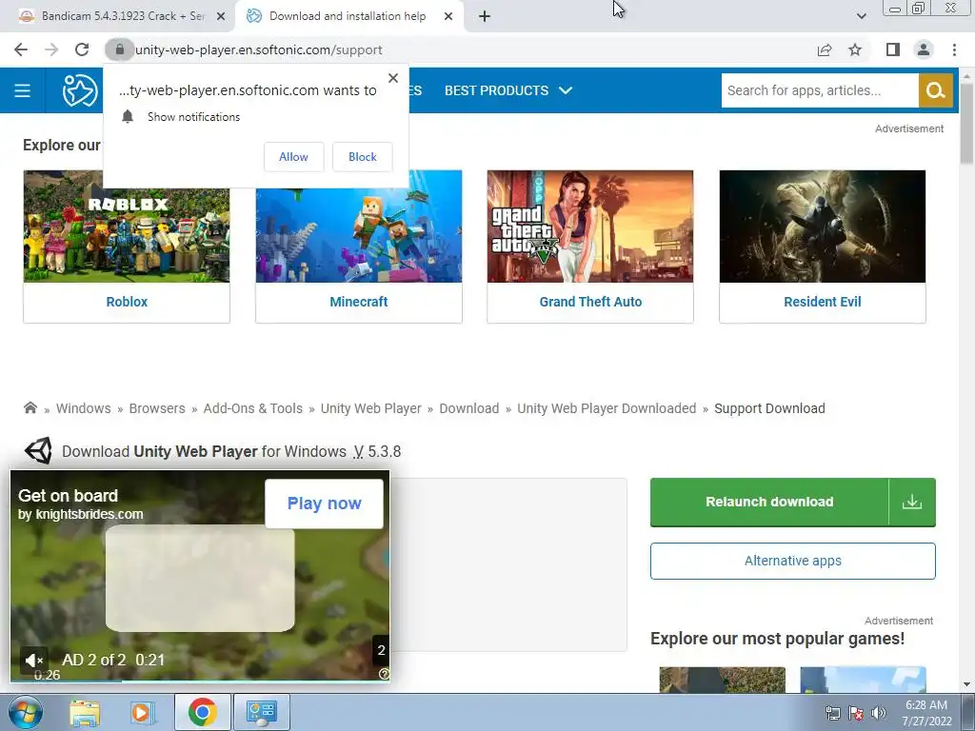975x731 pixels.
Task: Open the tab search chevron
Action: (861, 16)
